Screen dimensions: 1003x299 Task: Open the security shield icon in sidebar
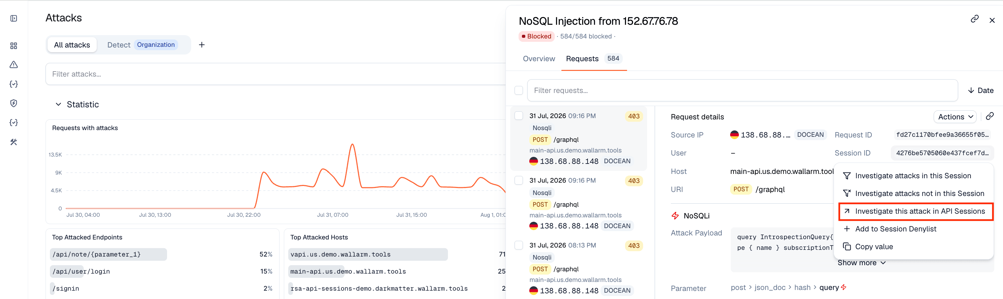click(x=14, y=103)
